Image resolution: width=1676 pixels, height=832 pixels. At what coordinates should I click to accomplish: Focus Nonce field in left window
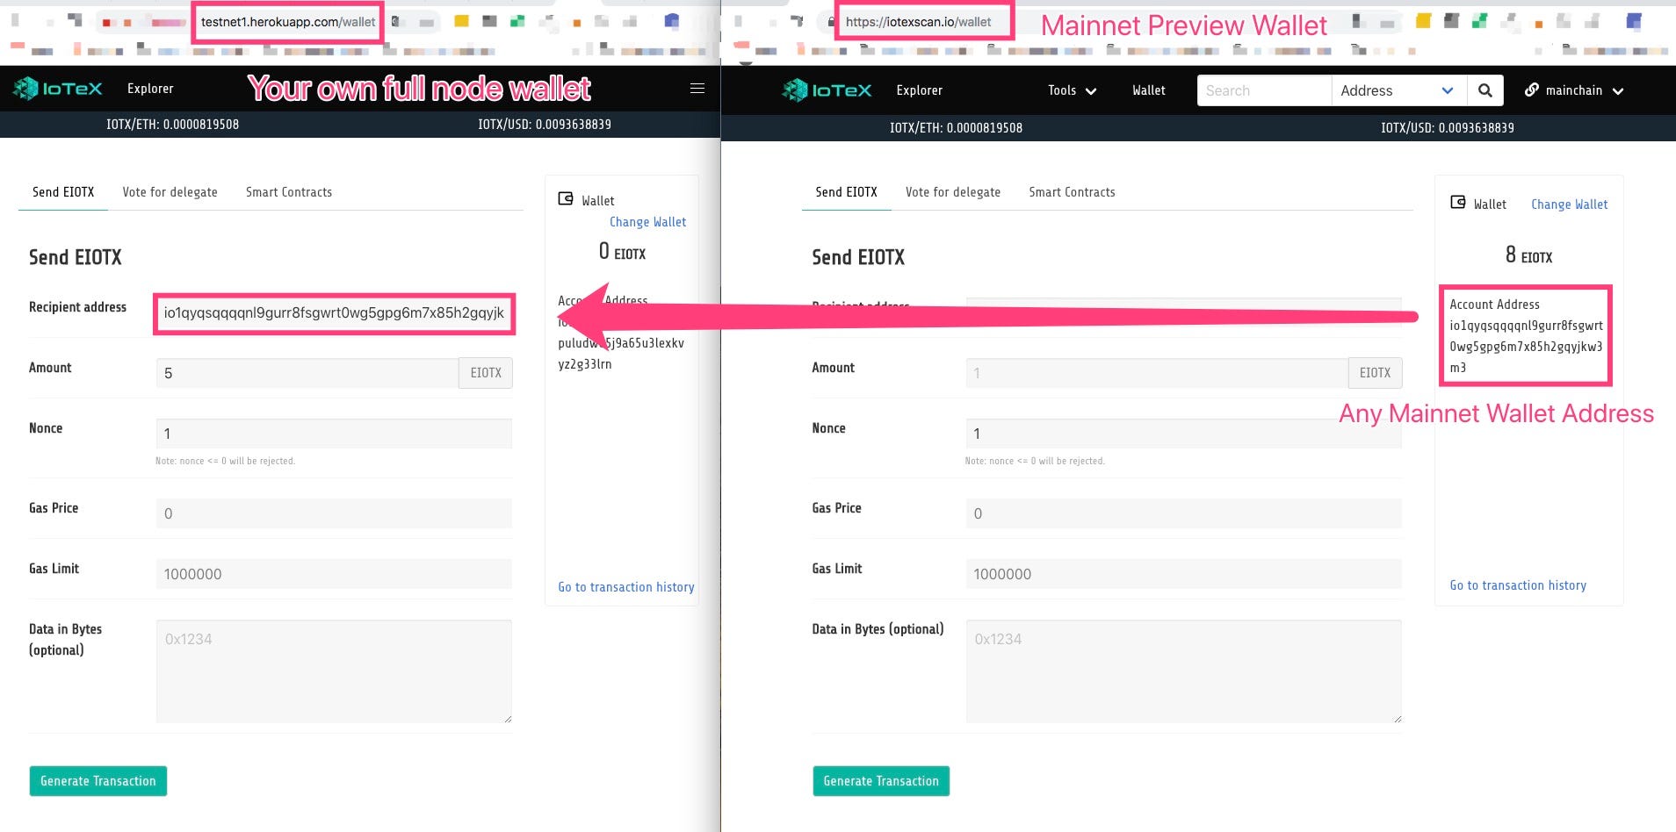pos(334,434)
